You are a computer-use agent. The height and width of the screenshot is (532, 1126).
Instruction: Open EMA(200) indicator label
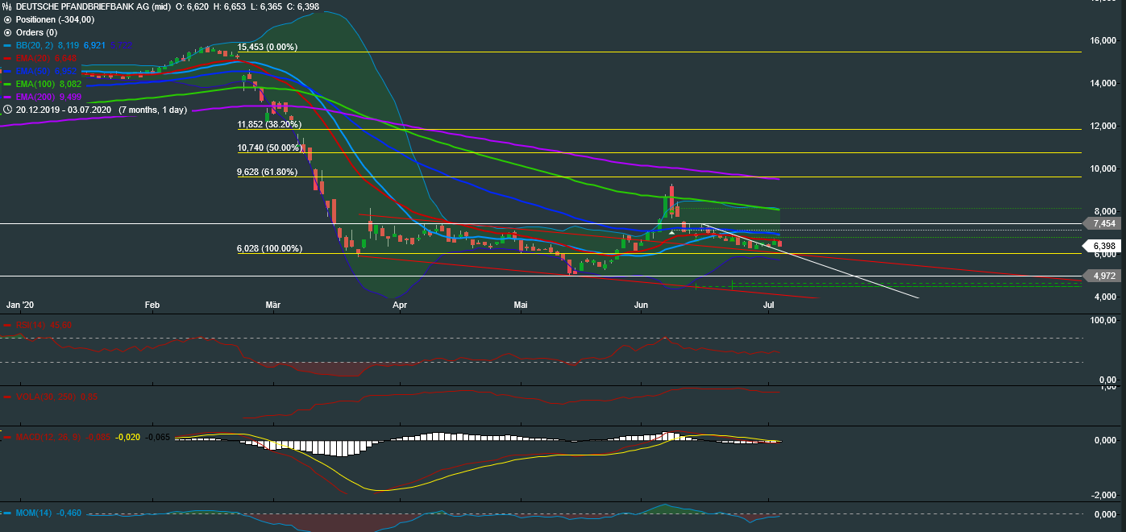[x=36, y=97]
